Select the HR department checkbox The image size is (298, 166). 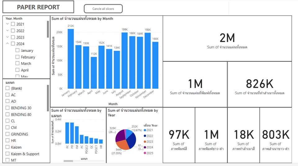tap(7, 140)
